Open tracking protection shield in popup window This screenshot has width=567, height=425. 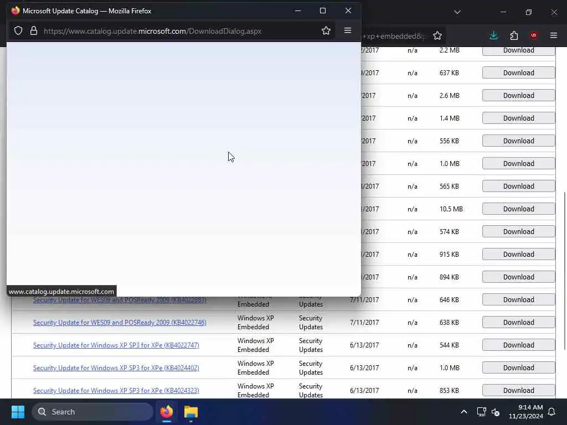click(x=18, y=31)
